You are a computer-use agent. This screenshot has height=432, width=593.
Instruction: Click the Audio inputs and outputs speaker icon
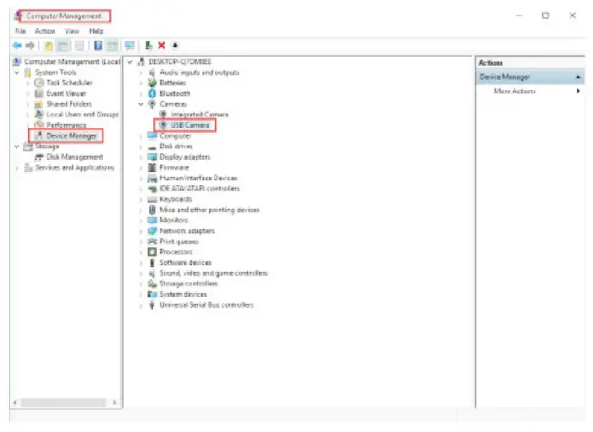(152, 72)
